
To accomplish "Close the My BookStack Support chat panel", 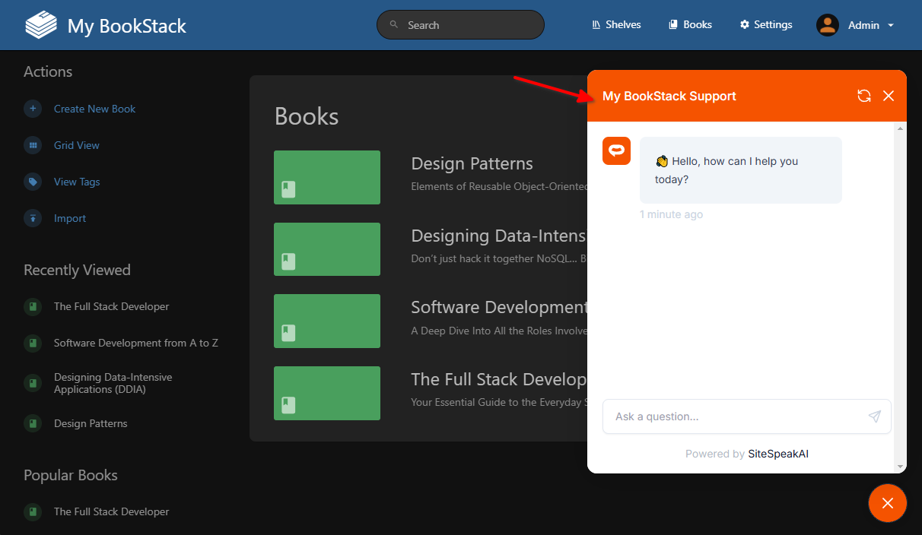I will pos(888,96).
